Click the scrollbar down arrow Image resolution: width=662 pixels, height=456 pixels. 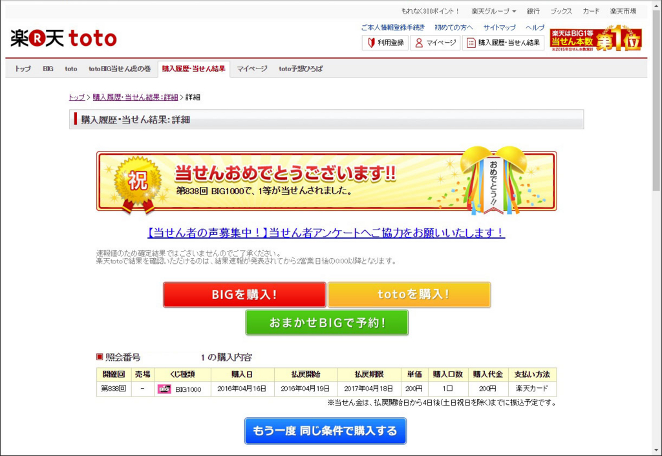click(x=657, y=450)
